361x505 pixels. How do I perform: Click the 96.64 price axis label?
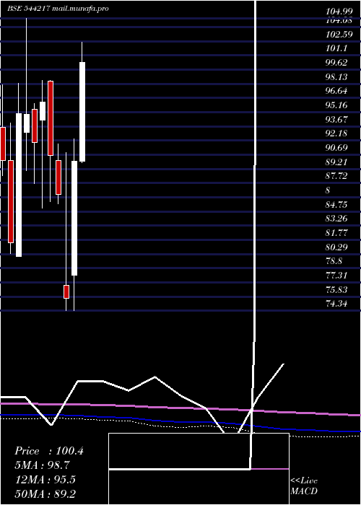[x=336, y=91]
